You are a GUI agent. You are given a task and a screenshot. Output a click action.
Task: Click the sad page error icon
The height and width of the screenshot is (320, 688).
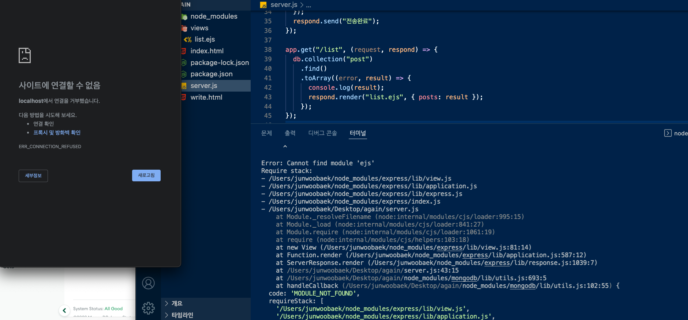(25, 55)
